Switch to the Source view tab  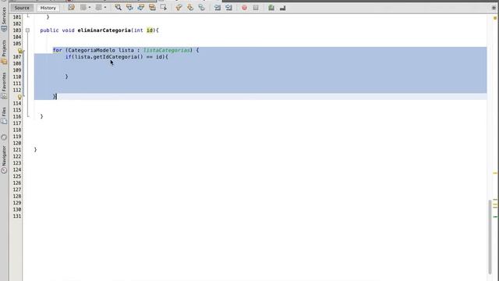(22, 8)
